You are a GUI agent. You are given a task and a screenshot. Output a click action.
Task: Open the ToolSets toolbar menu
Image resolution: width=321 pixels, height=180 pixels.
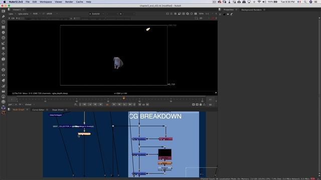click(4, 86)
